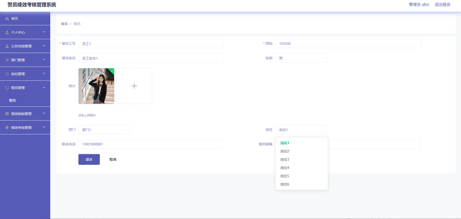Collapse the 警员管理 menu chevron

(44, 87)
